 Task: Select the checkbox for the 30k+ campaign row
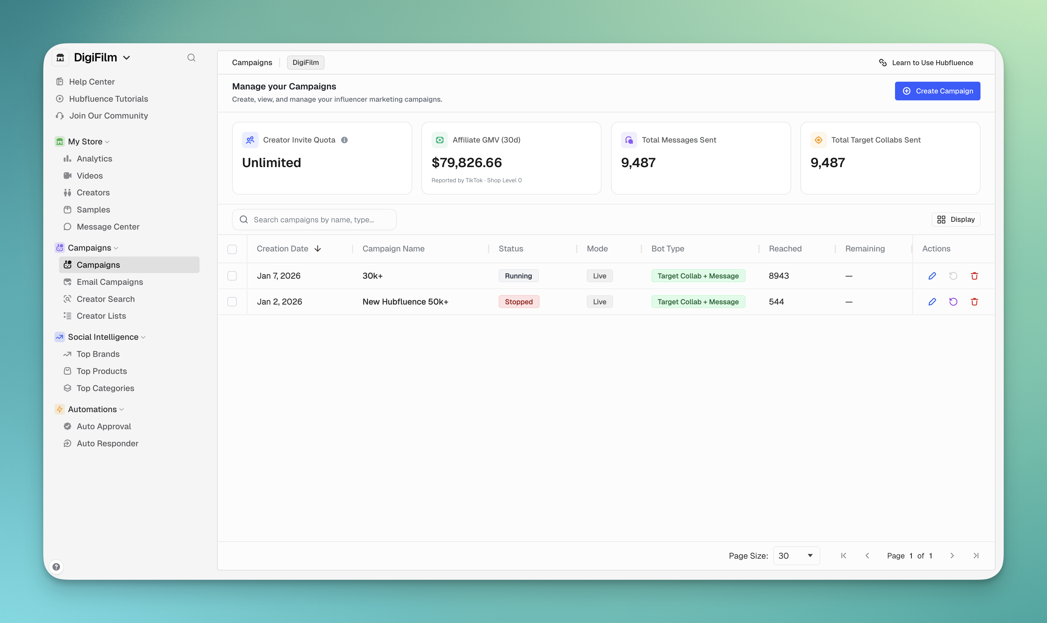pyautogui.click(x=232, y=276)
